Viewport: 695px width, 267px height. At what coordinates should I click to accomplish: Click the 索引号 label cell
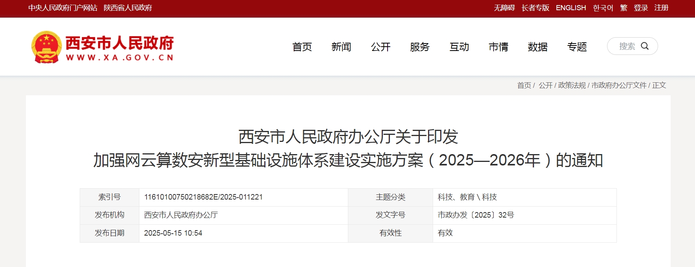point(110,197)
